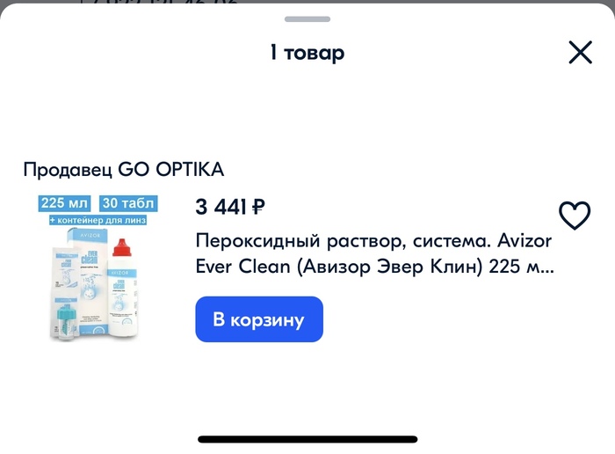615x454 pixels.
Task: Open the Avizor Ever Clean product thumbnail
Action: click(x=98, y=267)
